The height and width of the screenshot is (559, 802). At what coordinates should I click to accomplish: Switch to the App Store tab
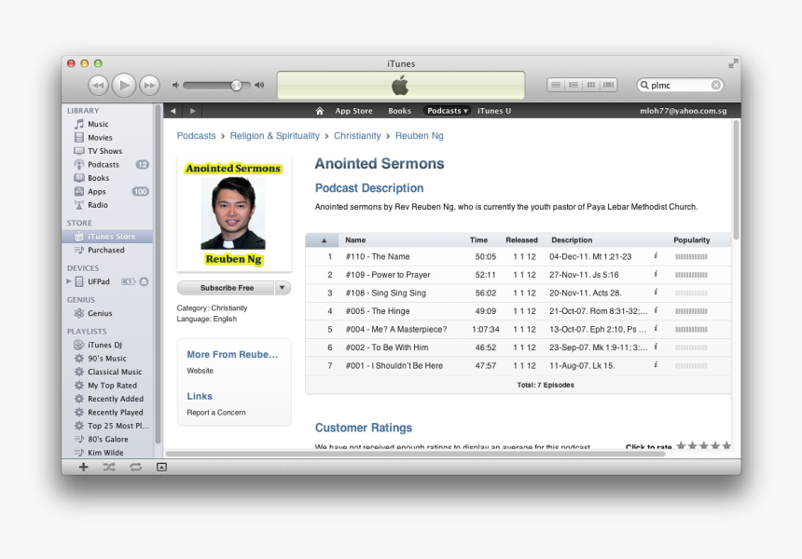[353, 111]
